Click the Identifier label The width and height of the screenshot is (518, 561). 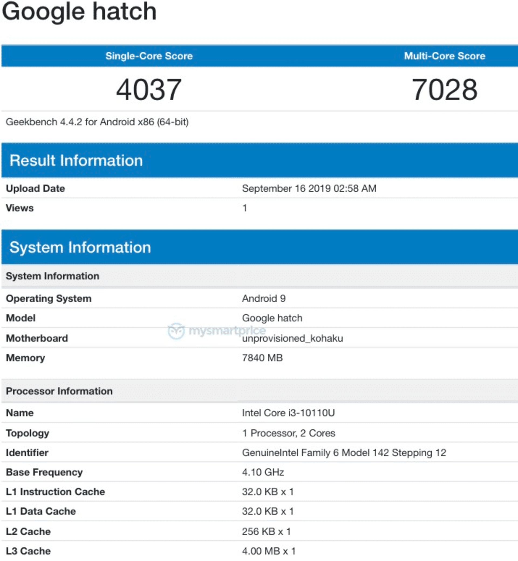27,453
